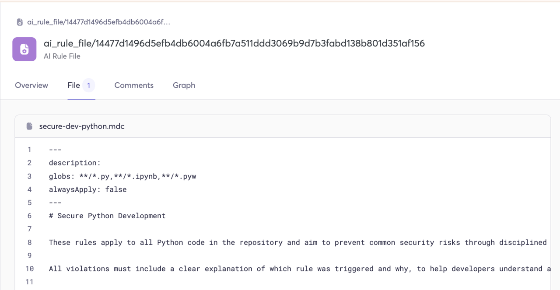Click line number 1 in the gutter

(x=29, y=150)
